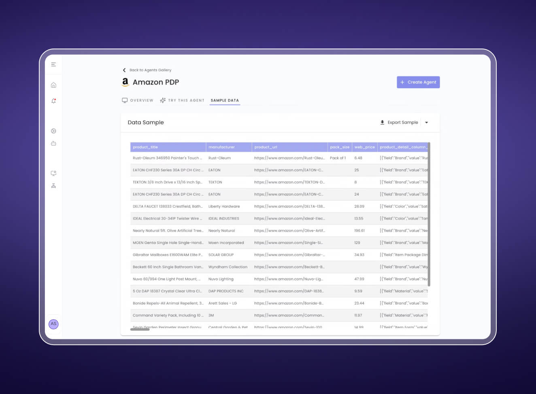This screenshot has height=394, width=536.
Task: Click the Data Sample heading
Action: pos(146,123)
